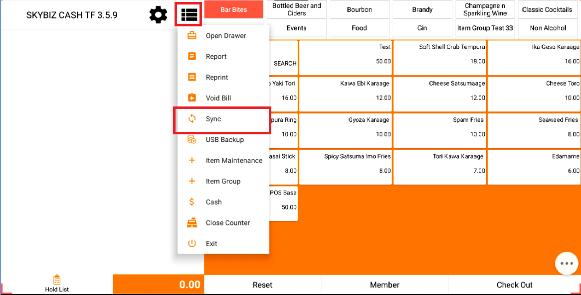The image size is (581, 295).
Task: Open the Hold List
Action: 57,284
